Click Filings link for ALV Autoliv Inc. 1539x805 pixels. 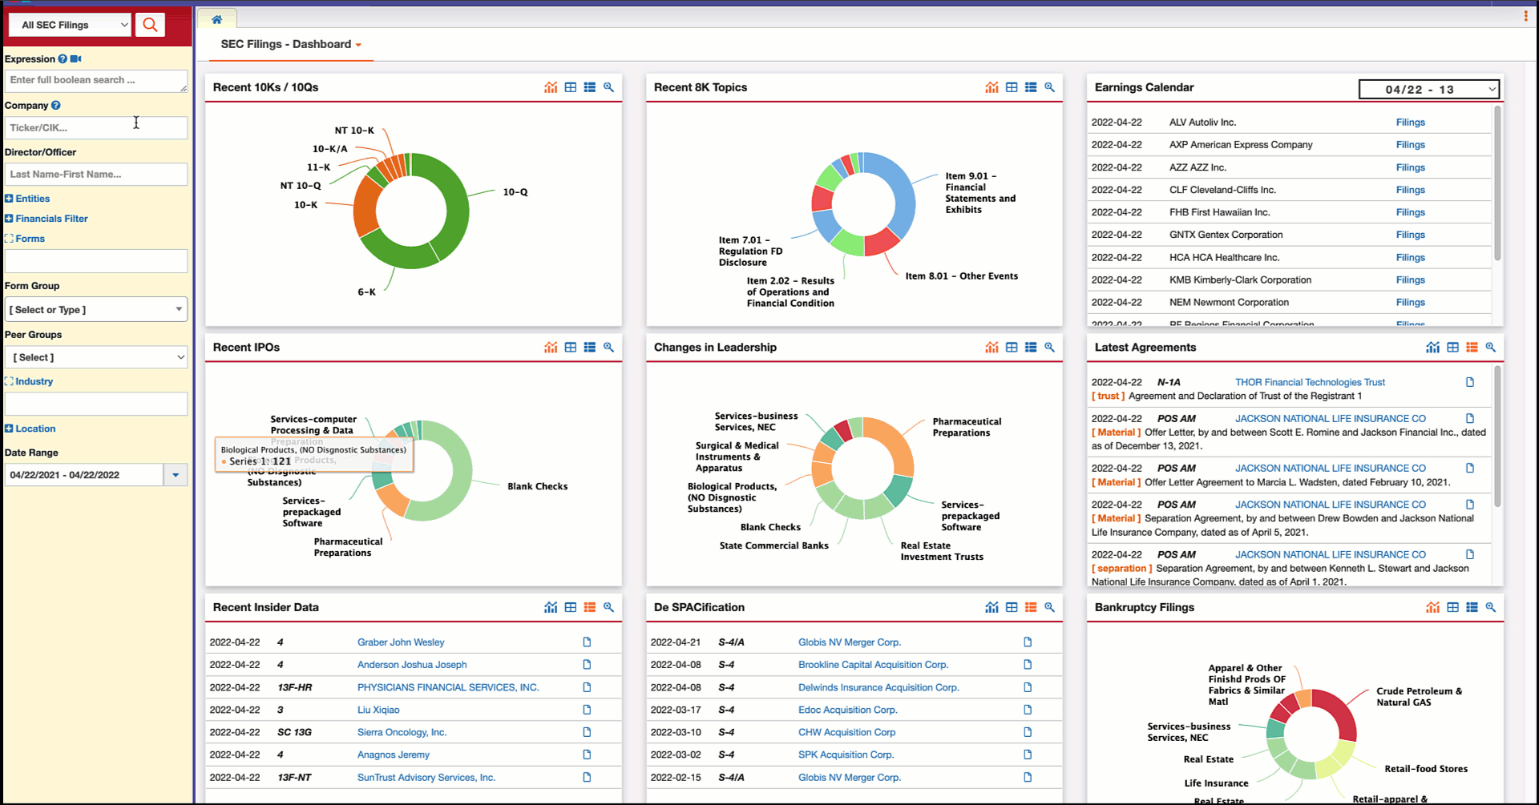(x=1410, y=122)
